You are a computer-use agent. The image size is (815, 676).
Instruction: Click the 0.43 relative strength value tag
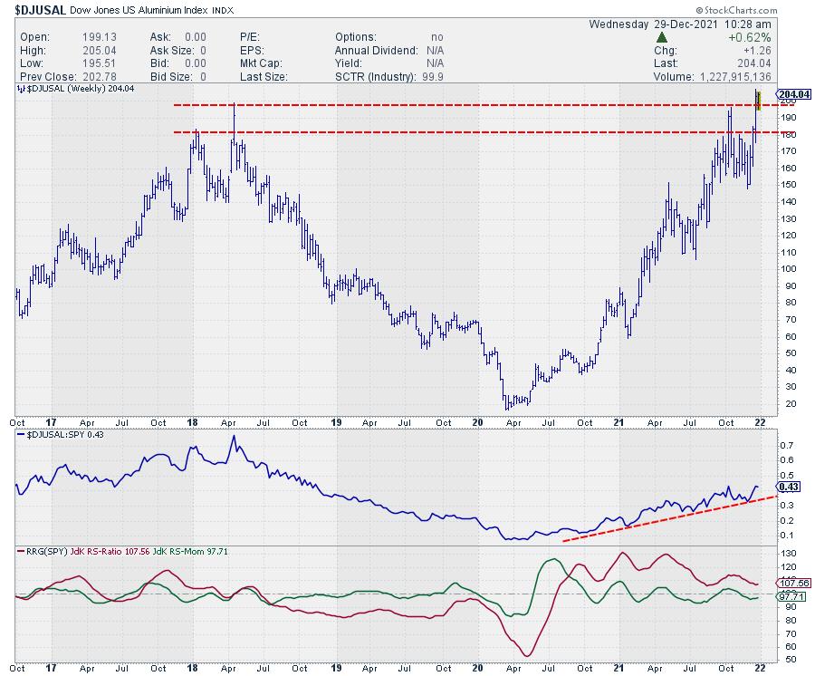coord(791,488)
